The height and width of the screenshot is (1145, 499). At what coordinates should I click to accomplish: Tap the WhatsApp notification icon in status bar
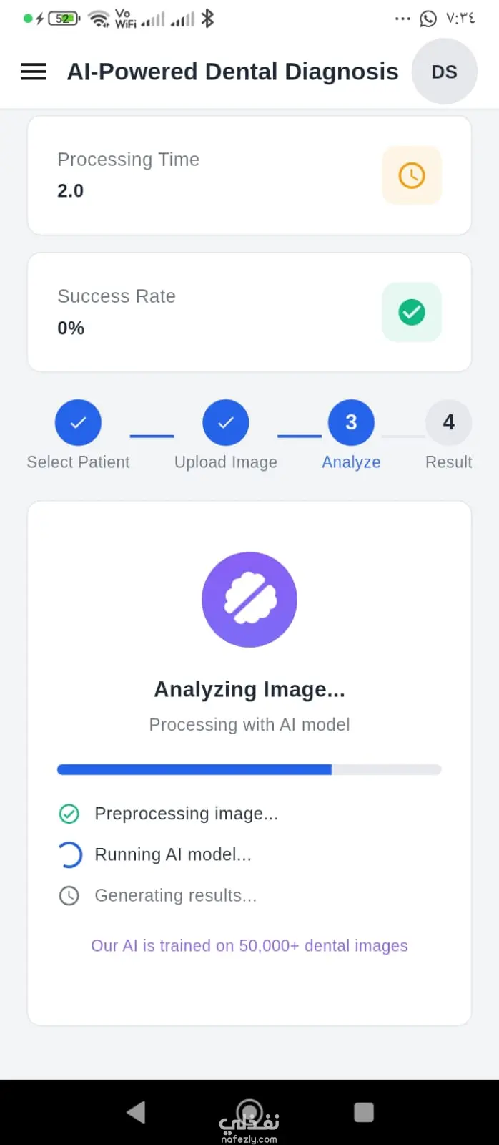tap(428, 19)
